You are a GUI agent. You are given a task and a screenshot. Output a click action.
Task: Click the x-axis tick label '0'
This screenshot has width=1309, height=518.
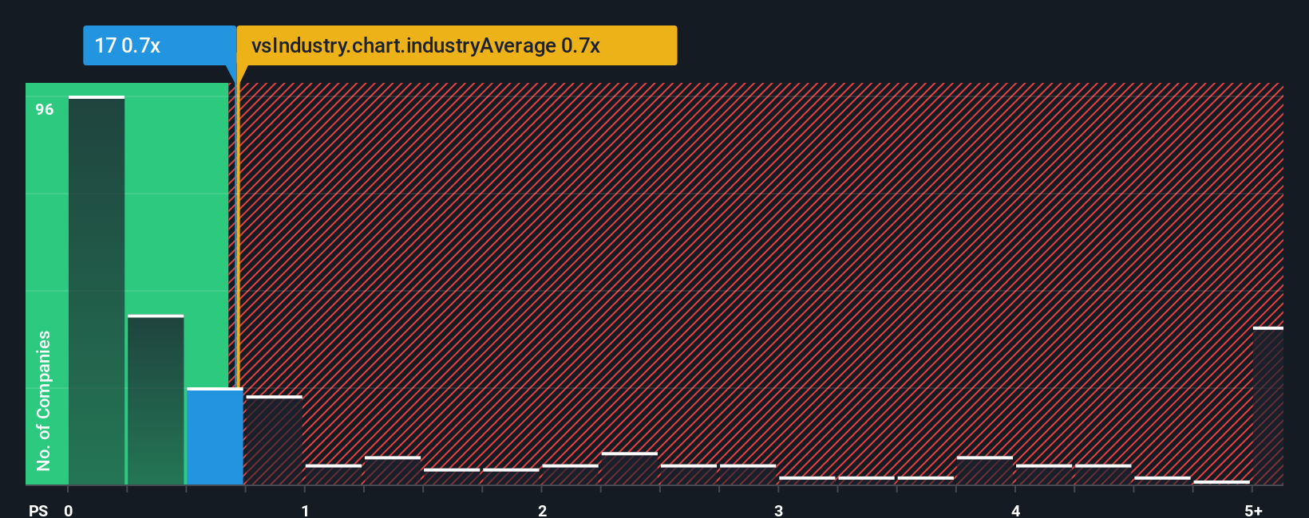pyautogui.click(x=69, y=510)
